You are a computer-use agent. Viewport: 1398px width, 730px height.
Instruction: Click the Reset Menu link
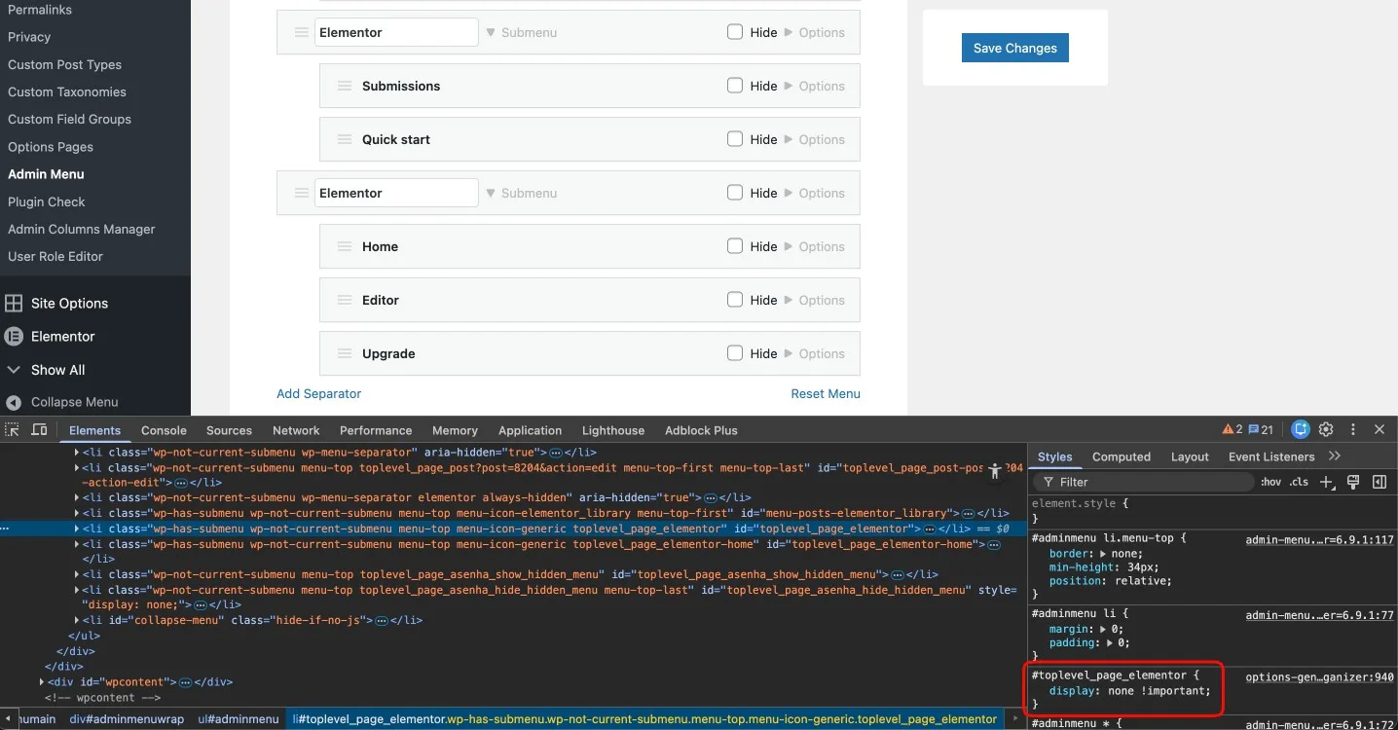[825, 394]
